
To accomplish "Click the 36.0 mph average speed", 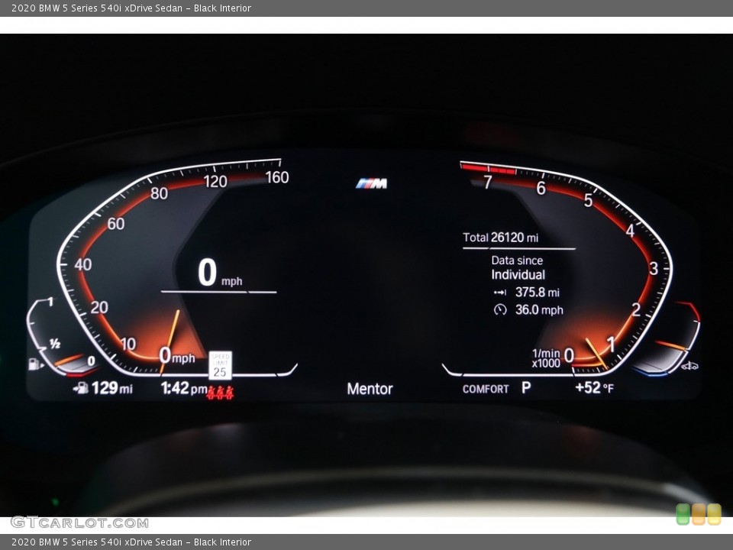I will 539,309.
